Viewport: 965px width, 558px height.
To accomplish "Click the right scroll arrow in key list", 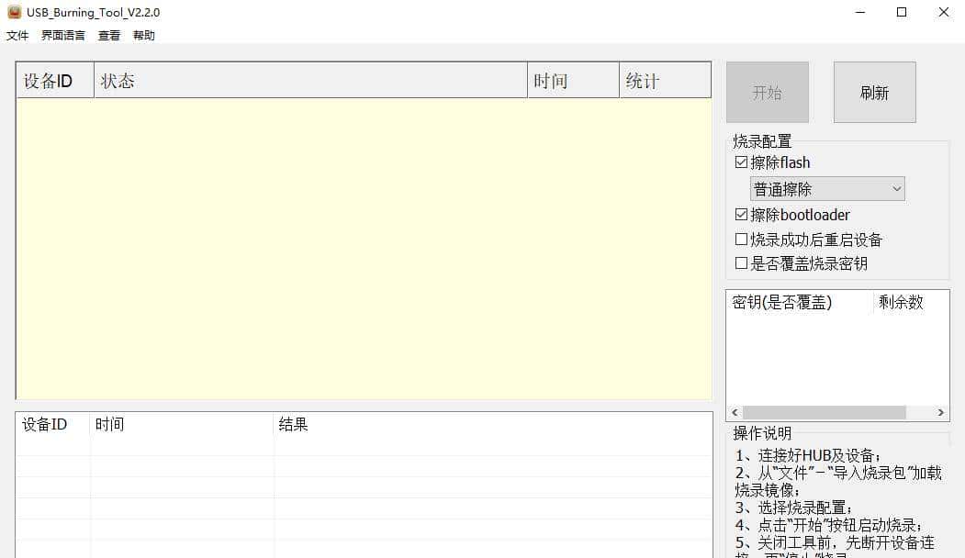I will [941, 413].
